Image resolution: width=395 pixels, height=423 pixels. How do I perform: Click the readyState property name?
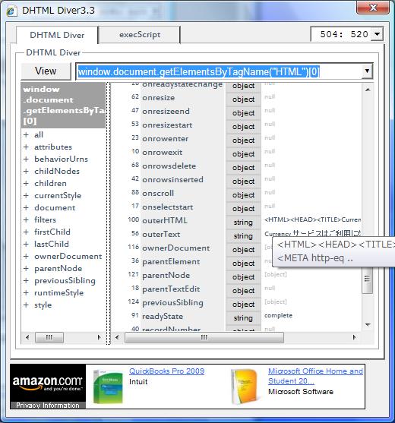point(163,316)
